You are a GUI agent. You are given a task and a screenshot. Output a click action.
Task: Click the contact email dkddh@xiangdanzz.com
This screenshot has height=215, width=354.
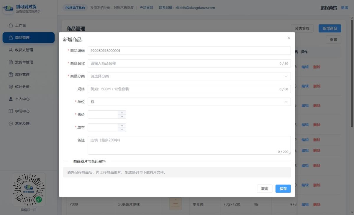[x=195, y=8]
